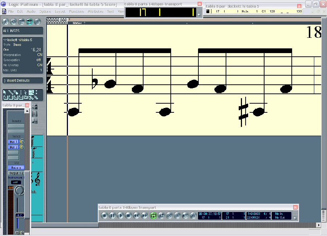327x236 pixels.
Task: Click the Output 1-2 slot
Action: [16, 173]
